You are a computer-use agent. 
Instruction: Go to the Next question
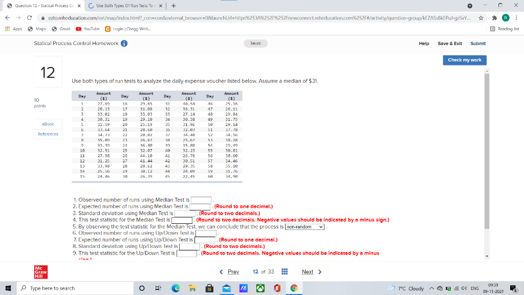(308, 272)
